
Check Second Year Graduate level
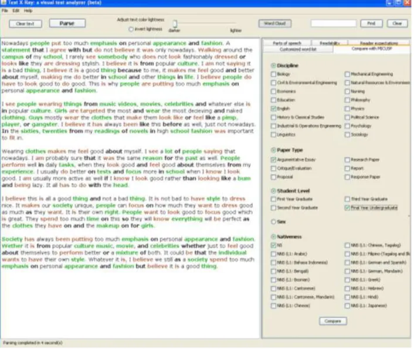coord(273,208)
